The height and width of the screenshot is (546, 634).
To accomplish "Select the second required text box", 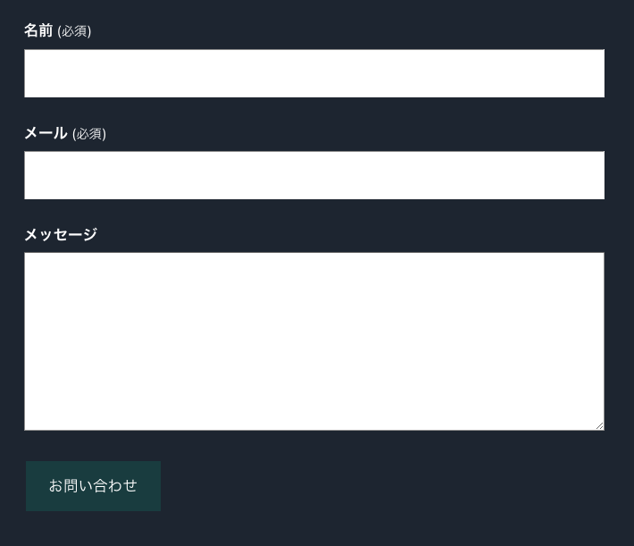I will pyautogui.click(x=313, y=175).
